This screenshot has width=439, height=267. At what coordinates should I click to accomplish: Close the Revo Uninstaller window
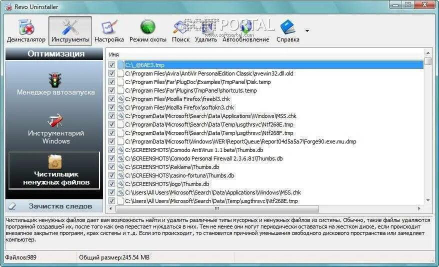424,5
